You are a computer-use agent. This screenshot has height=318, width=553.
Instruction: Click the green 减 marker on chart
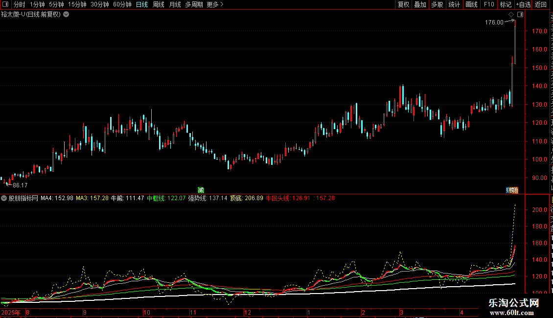click(x=201, y=190)
